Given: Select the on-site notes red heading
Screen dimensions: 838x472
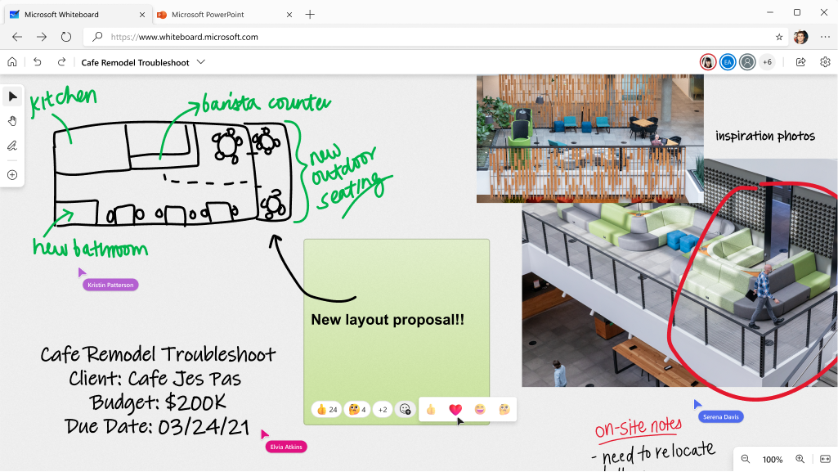Looking at the screenshot, I should click(639, 427).
